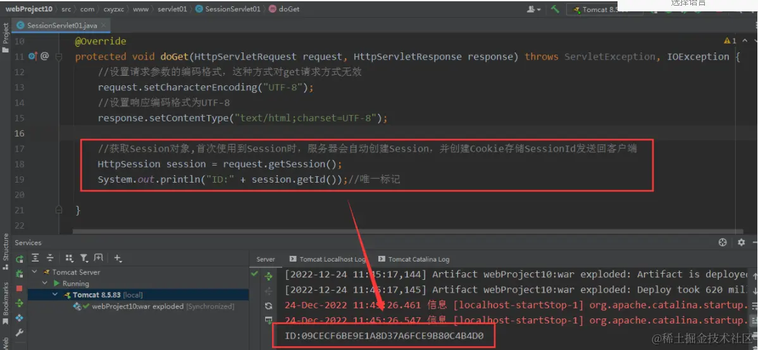Close the SessionServlet01.java editor tab
The width and height of the screenshot is (758, 350).
(105, 25)
